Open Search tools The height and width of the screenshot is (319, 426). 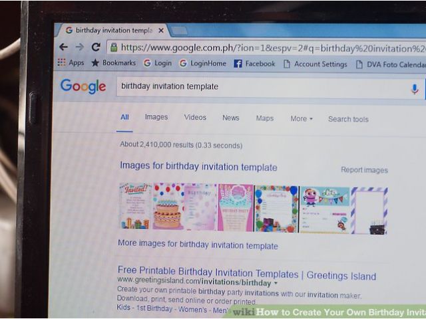[x=348, y=119]
